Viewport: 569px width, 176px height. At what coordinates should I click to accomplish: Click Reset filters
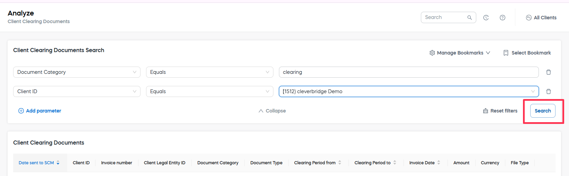[500, 111]
